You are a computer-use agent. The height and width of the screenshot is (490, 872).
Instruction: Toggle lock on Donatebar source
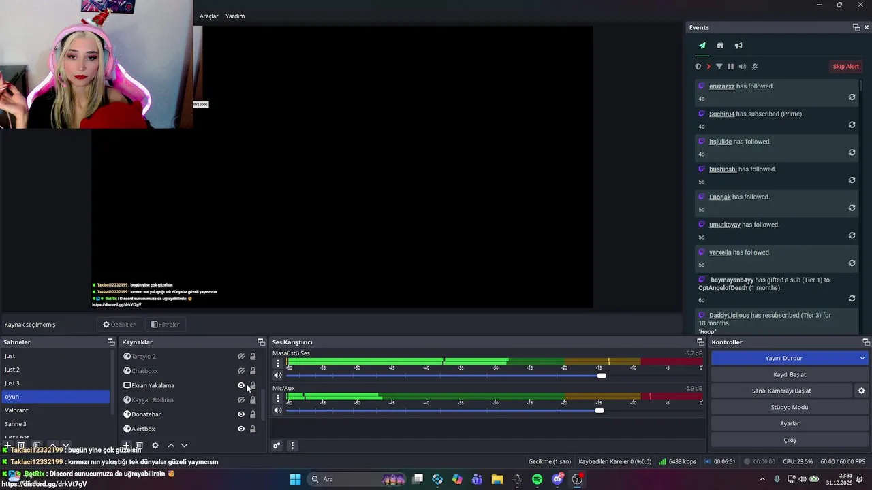coord(253,414)
